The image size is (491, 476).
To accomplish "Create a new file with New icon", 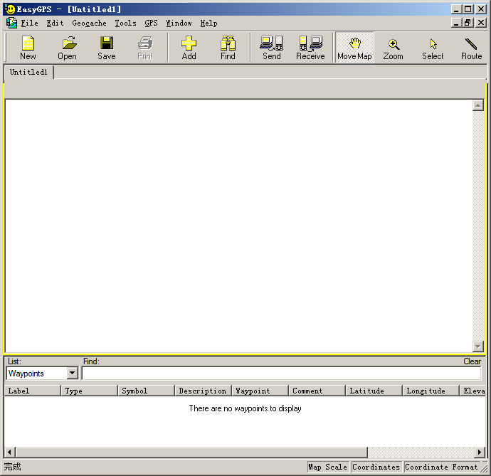I will (x=28, y=48).
